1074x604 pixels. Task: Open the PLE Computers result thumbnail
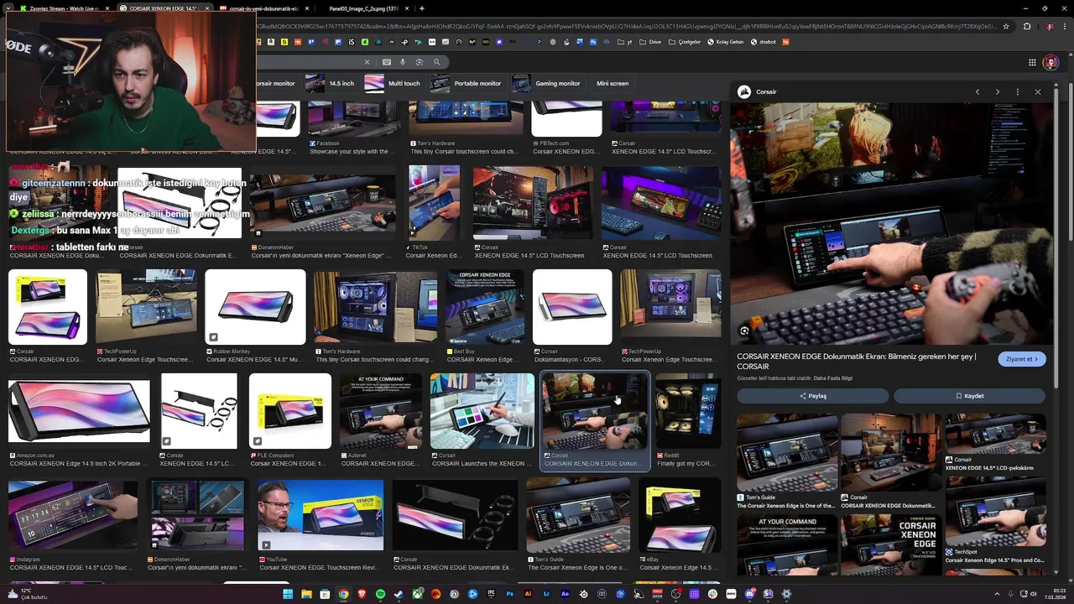click(290, 411)
